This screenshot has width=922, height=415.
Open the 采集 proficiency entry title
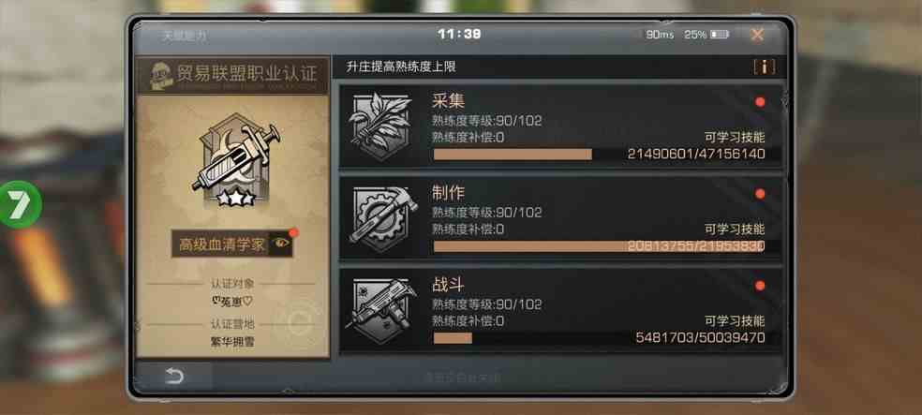(x=449, y=101)
